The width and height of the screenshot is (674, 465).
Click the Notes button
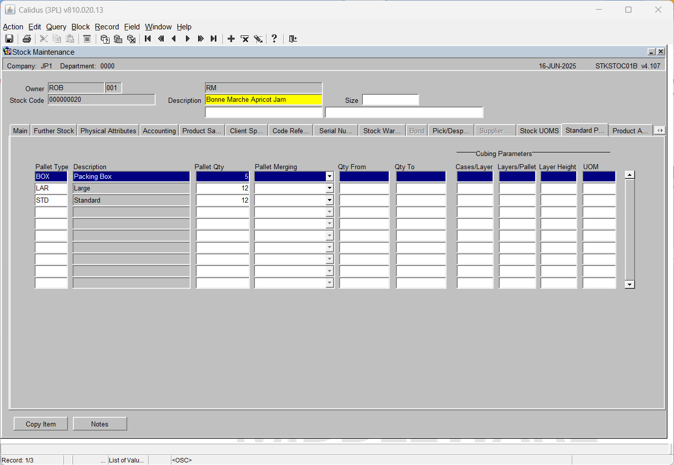pyautogui.click(x=100, y=424)
